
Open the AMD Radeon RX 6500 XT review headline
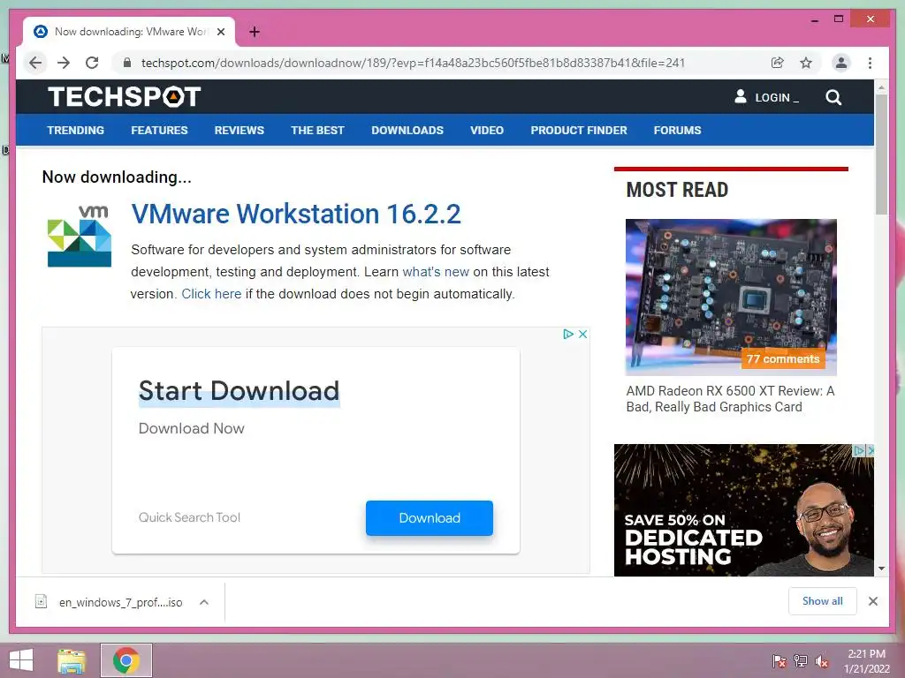[730, 398]
